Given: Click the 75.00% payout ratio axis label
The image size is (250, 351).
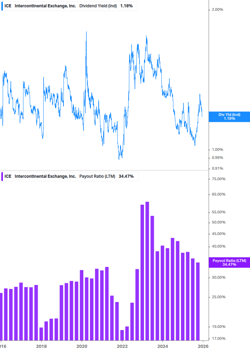Looking at the screenshot, I should point(219,179).
